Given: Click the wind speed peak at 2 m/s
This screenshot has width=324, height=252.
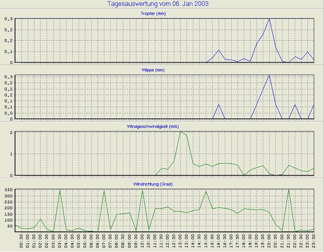Looking at the screenshot, I should point(180,132).
